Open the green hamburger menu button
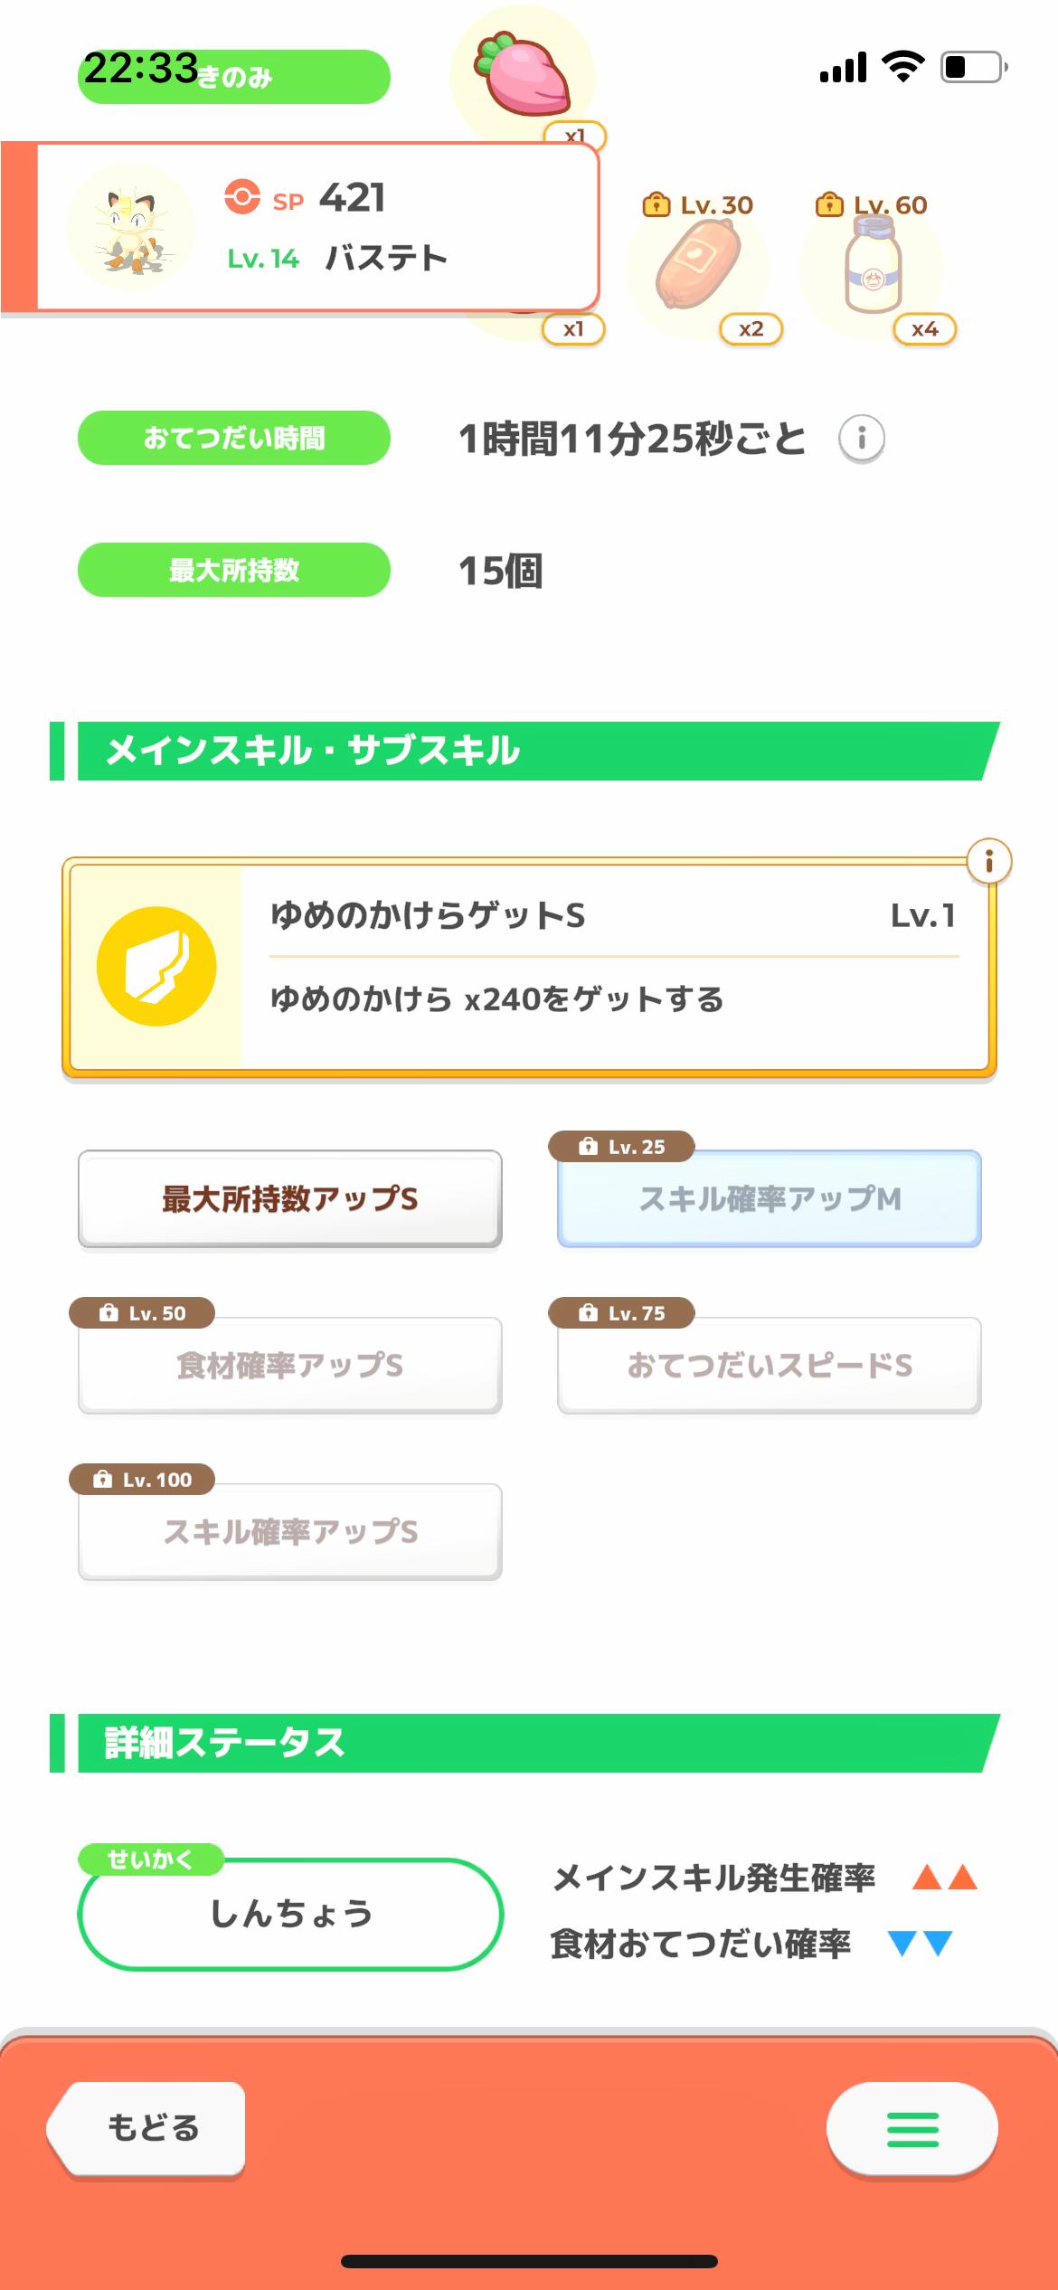1058x2290 pixels. (912, 2129)
